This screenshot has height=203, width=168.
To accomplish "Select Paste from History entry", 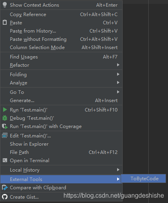I will 62,31.
